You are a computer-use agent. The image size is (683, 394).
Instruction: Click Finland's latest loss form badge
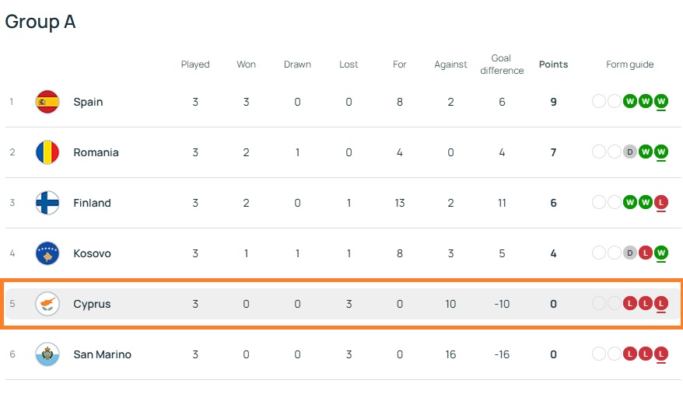coord(661,203)
